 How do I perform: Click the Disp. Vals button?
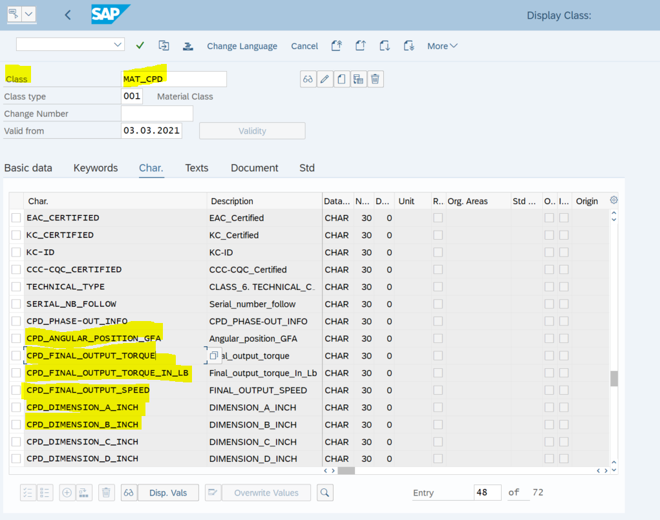[x=168, y=493]
